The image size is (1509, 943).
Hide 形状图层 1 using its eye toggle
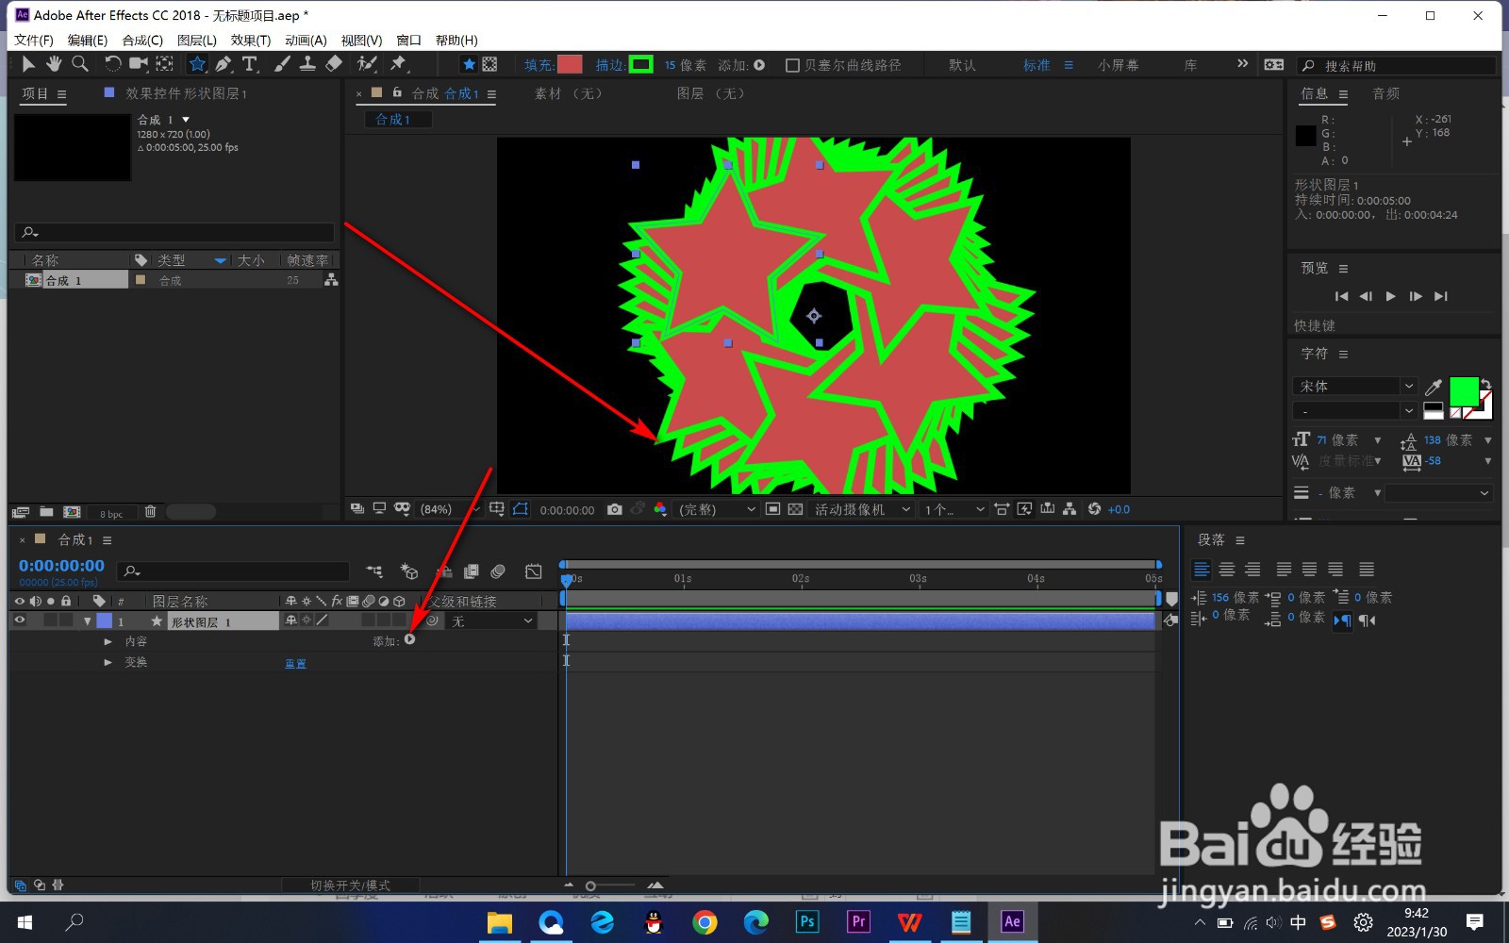point(20,620)
